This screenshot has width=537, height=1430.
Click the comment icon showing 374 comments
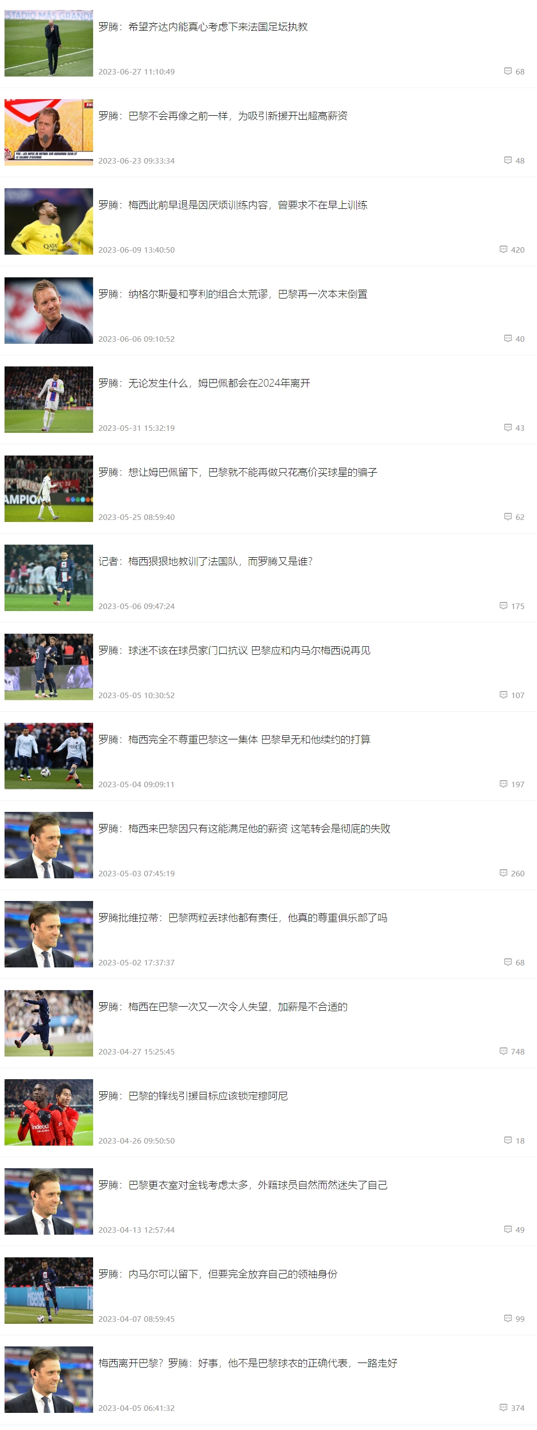tap(503, 1407)
